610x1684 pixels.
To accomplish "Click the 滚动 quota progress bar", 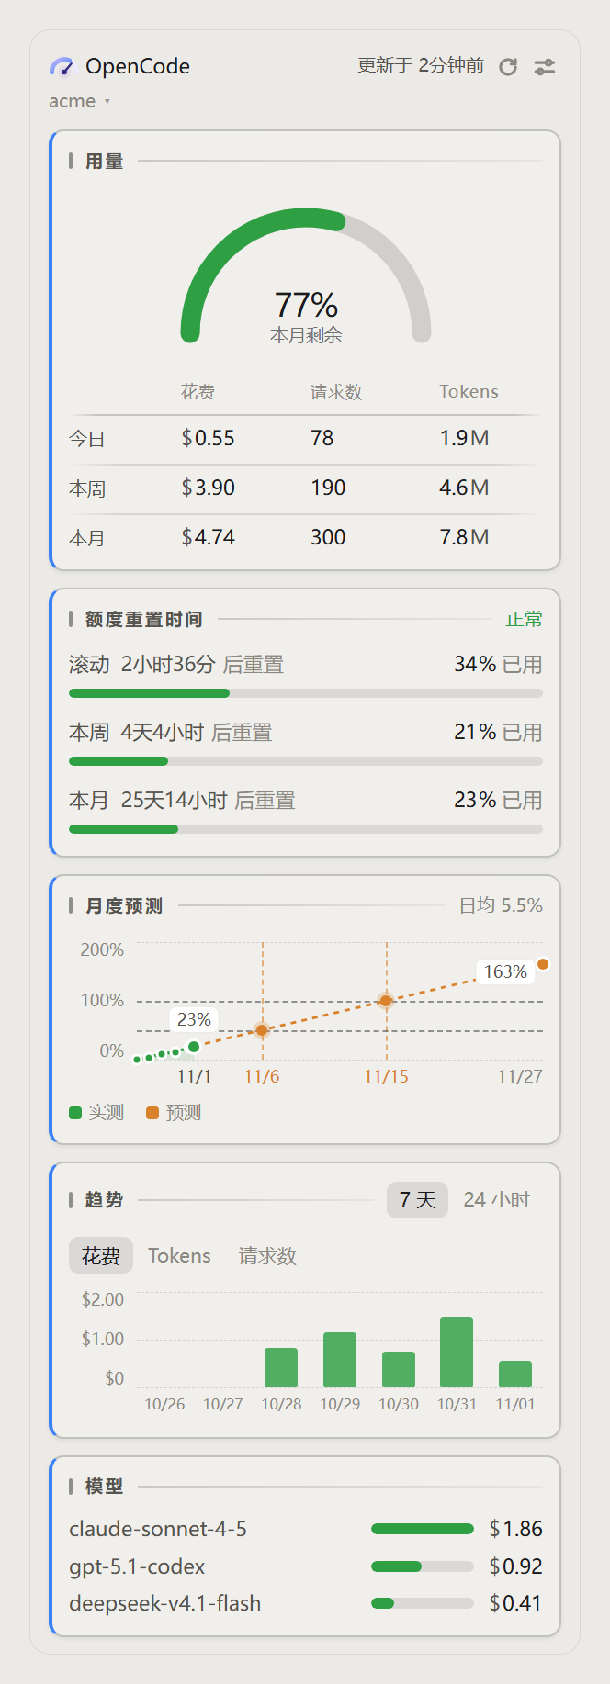I will pos(306,693).
